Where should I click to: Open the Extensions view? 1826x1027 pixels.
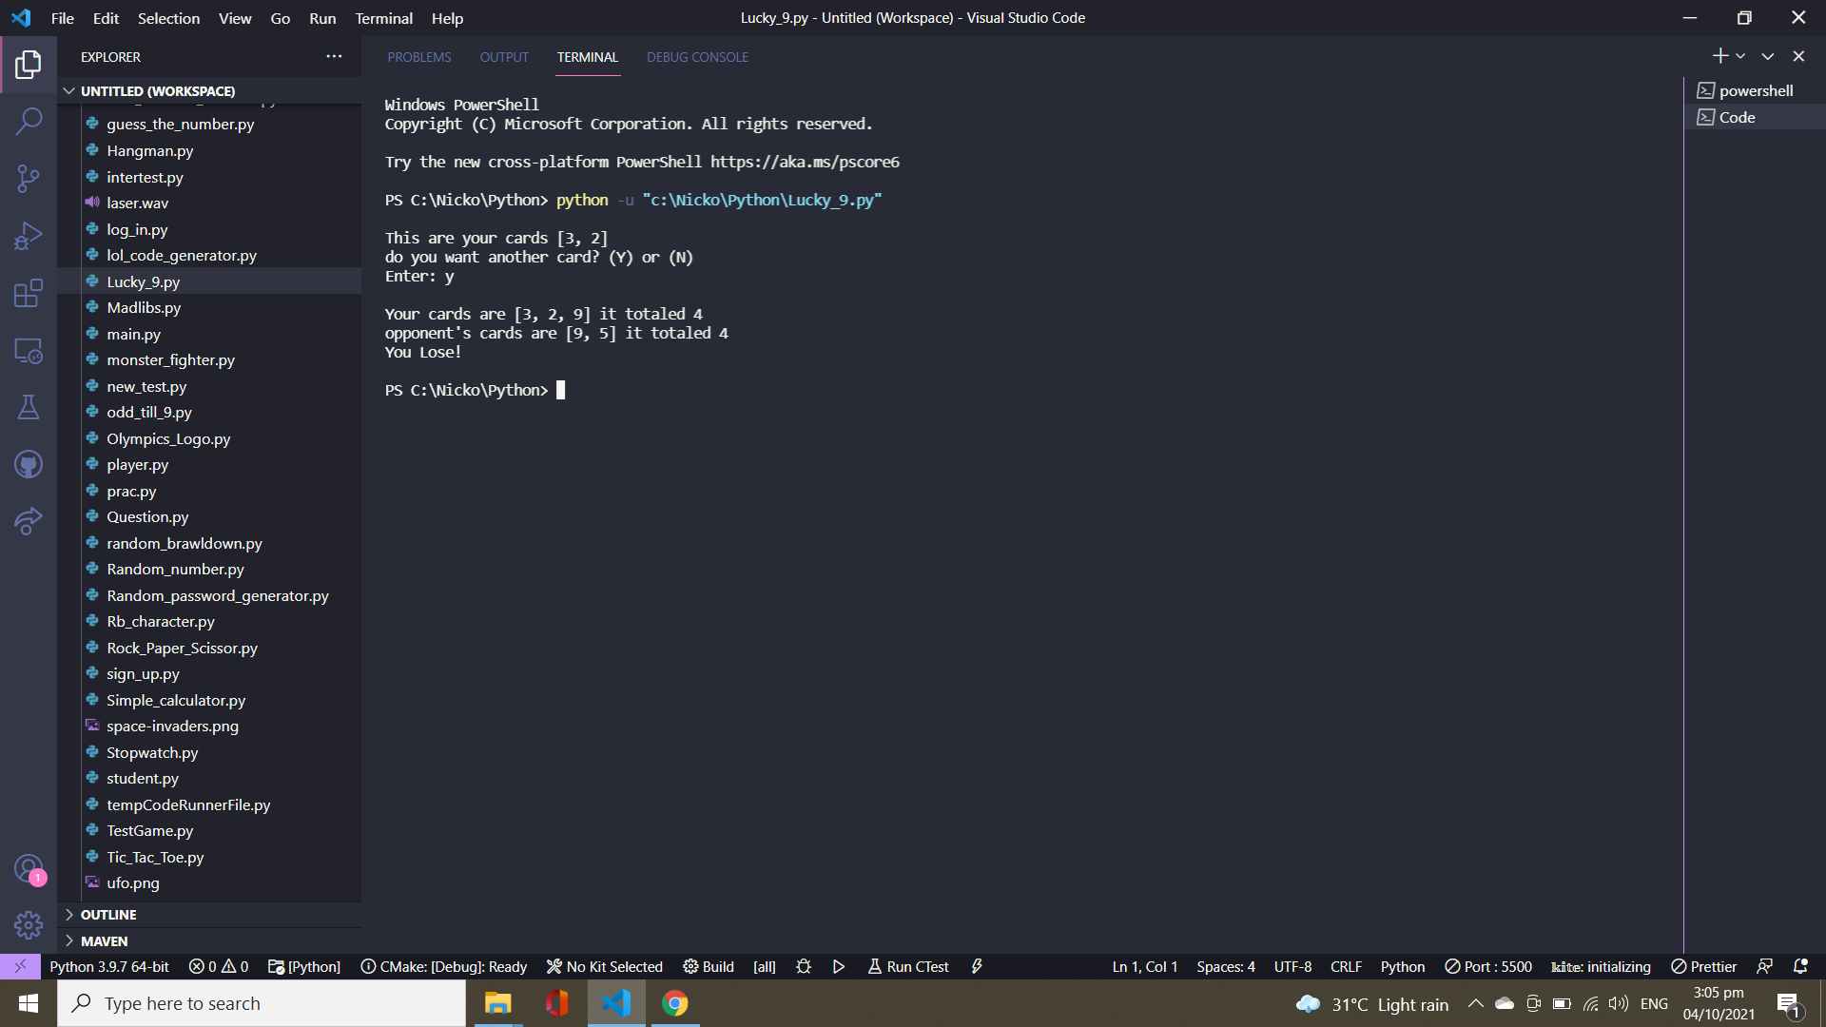pos(29,293)
